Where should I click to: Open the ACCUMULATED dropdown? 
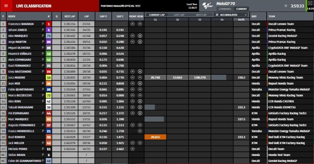tap(231, 15)
